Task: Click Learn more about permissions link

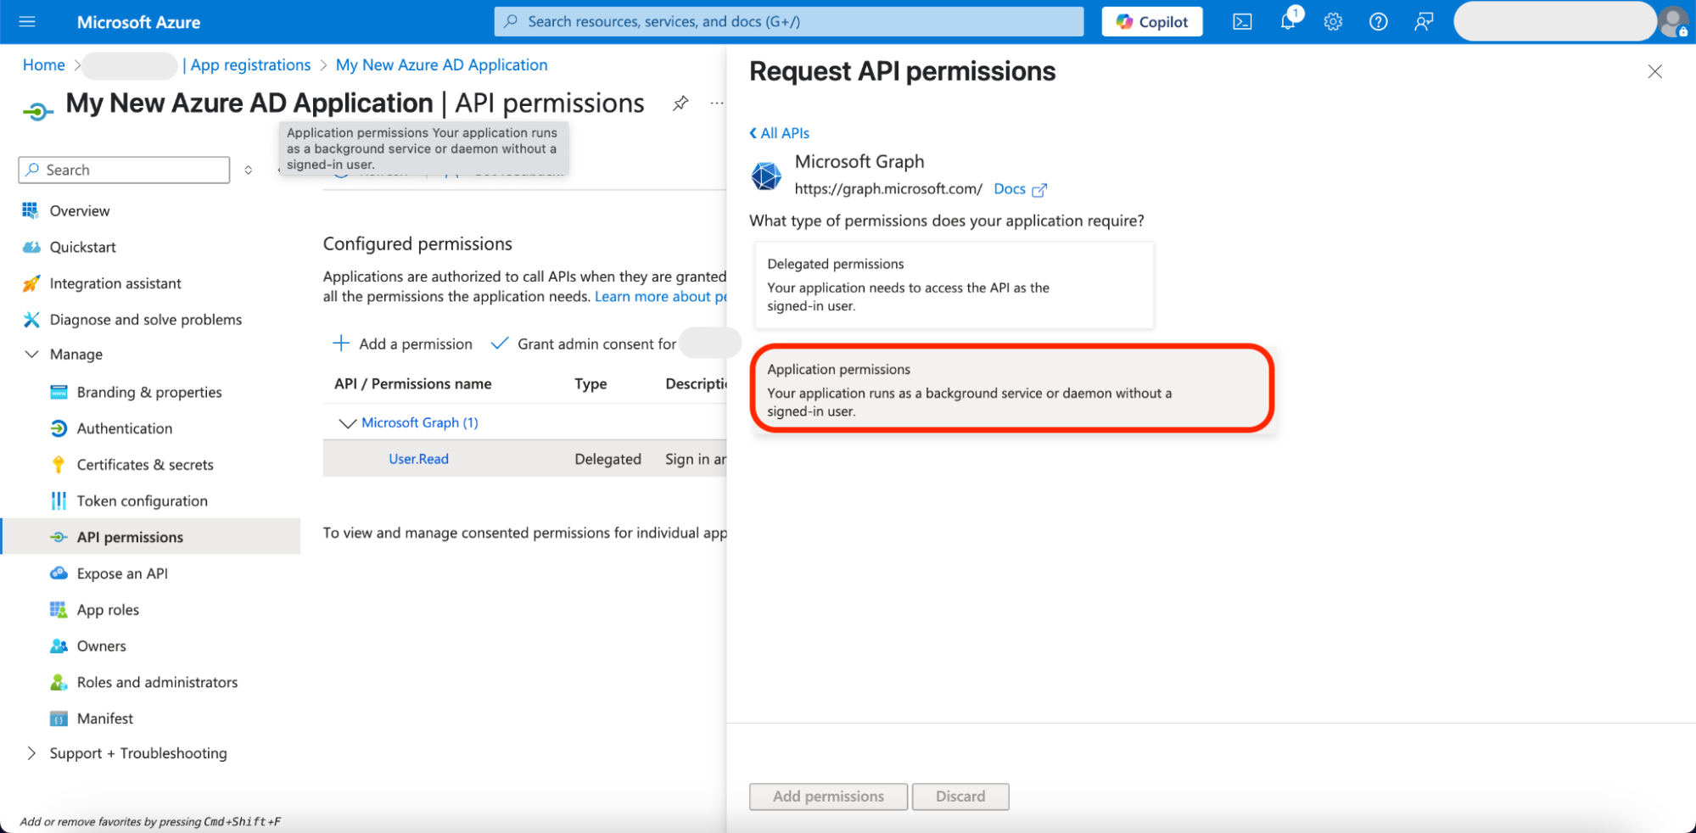Action: tap(661, 296)
